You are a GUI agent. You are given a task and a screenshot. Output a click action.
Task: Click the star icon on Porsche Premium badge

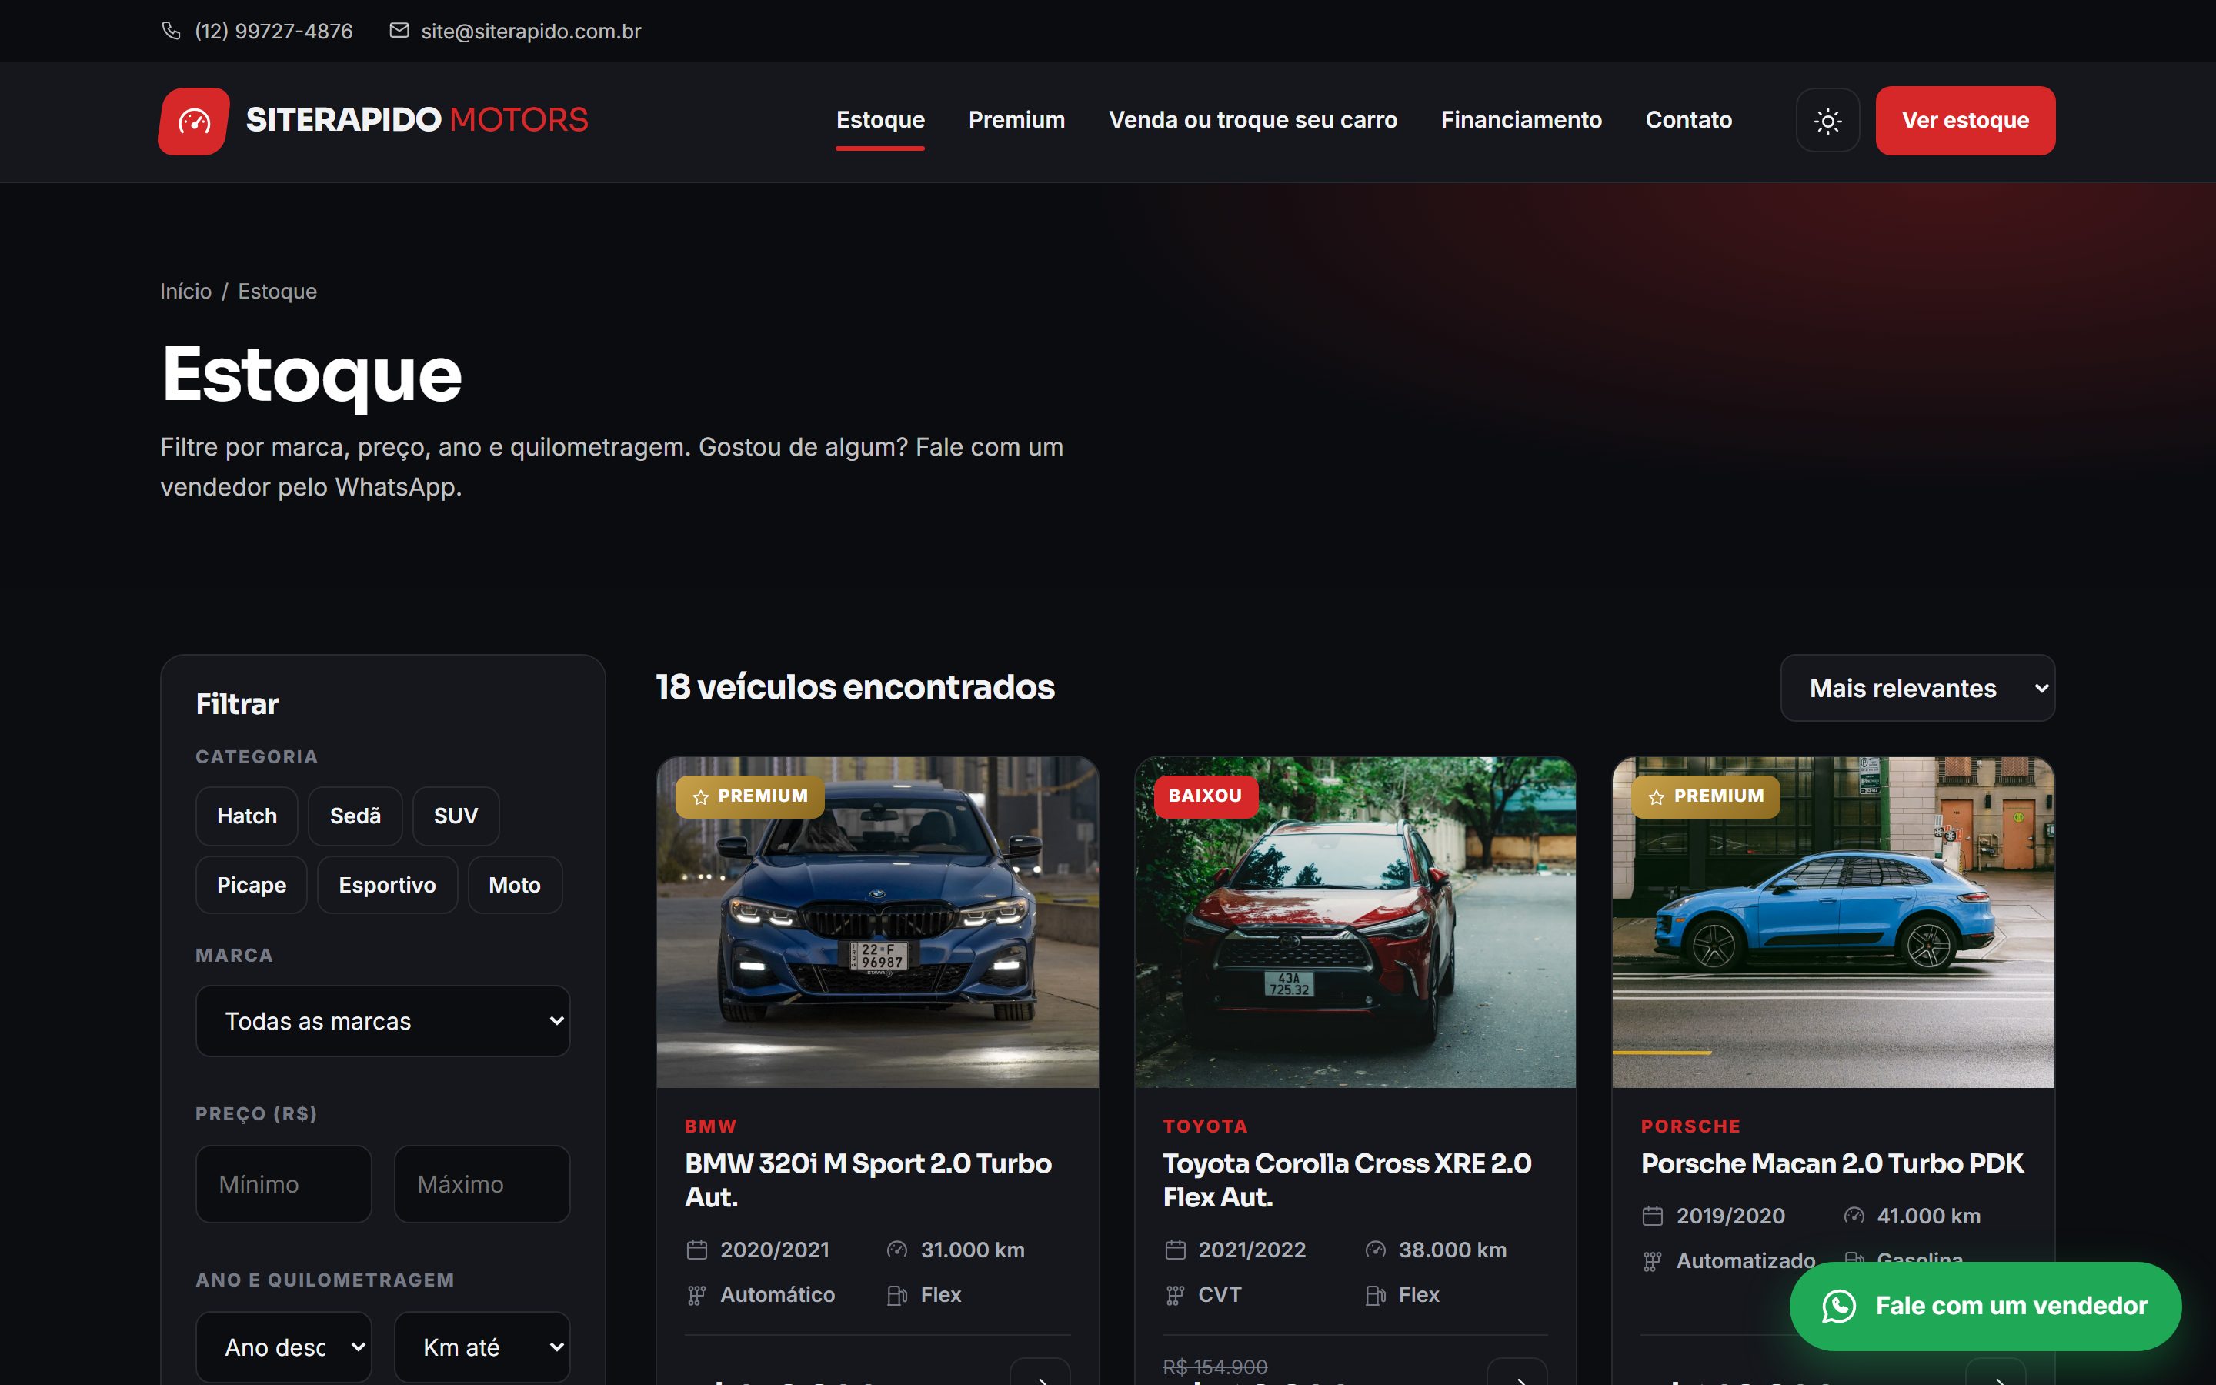point(1657,797)
